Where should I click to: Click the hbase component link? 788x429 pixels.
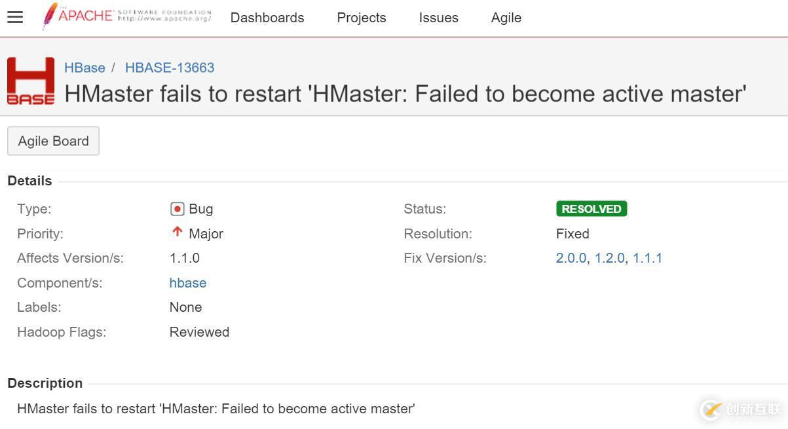pos(188,283)
